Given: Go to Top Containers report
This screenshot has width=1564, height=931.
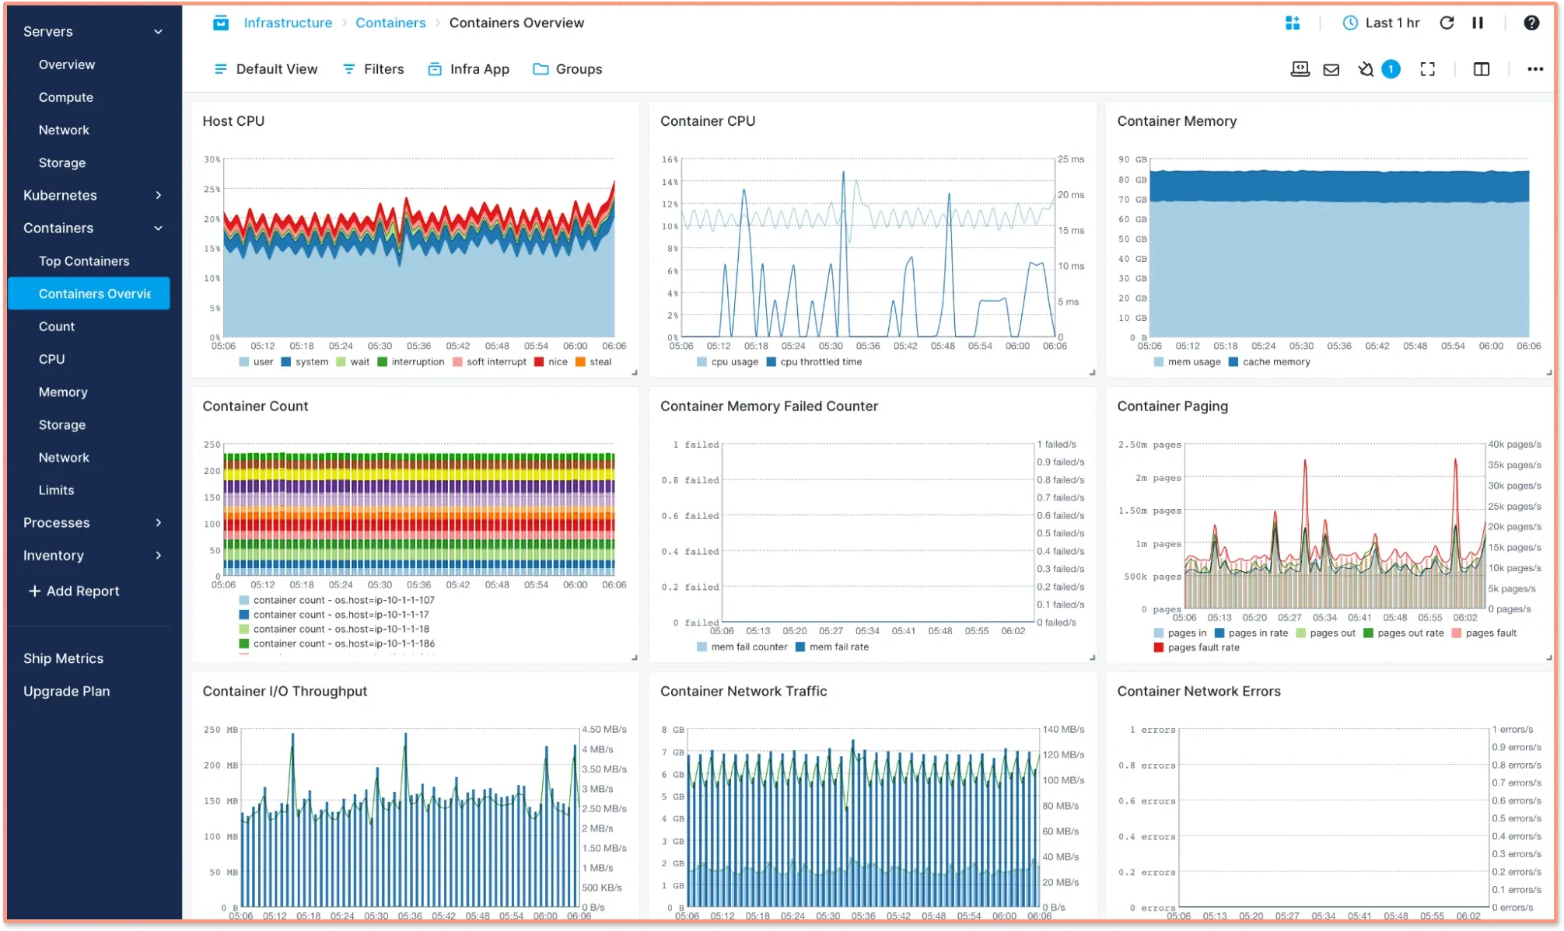Looking at the screenshot, I should click(x=84, y=261).
